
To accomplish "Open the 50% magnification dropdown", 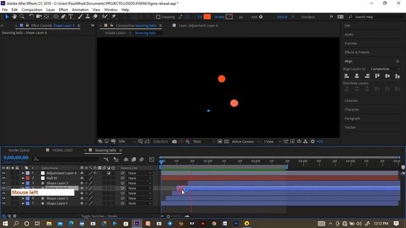I will point(127,142).
